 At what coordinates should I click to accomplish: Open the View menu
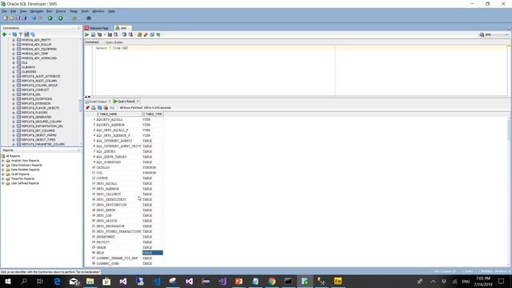pos(23,11)
